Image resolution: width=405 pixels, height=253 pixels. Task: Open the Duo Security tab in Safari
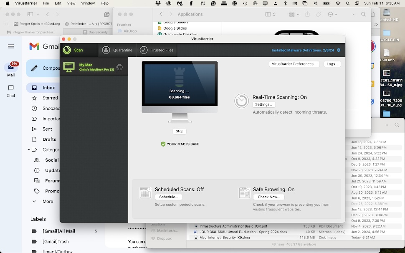click(x=95, y=32)
